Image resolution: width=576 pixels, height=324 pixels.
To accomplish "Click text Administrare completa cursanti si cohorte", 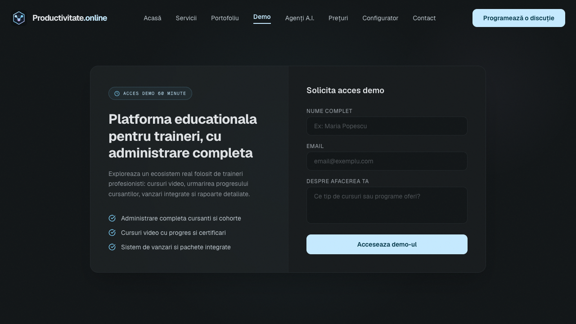I will [181, 218].
